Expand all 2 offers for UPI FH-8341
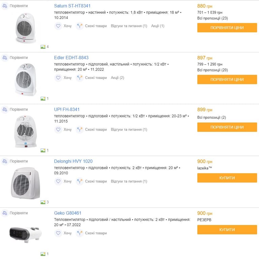Viewport: 259px width, 259px height. coord(211,117)
